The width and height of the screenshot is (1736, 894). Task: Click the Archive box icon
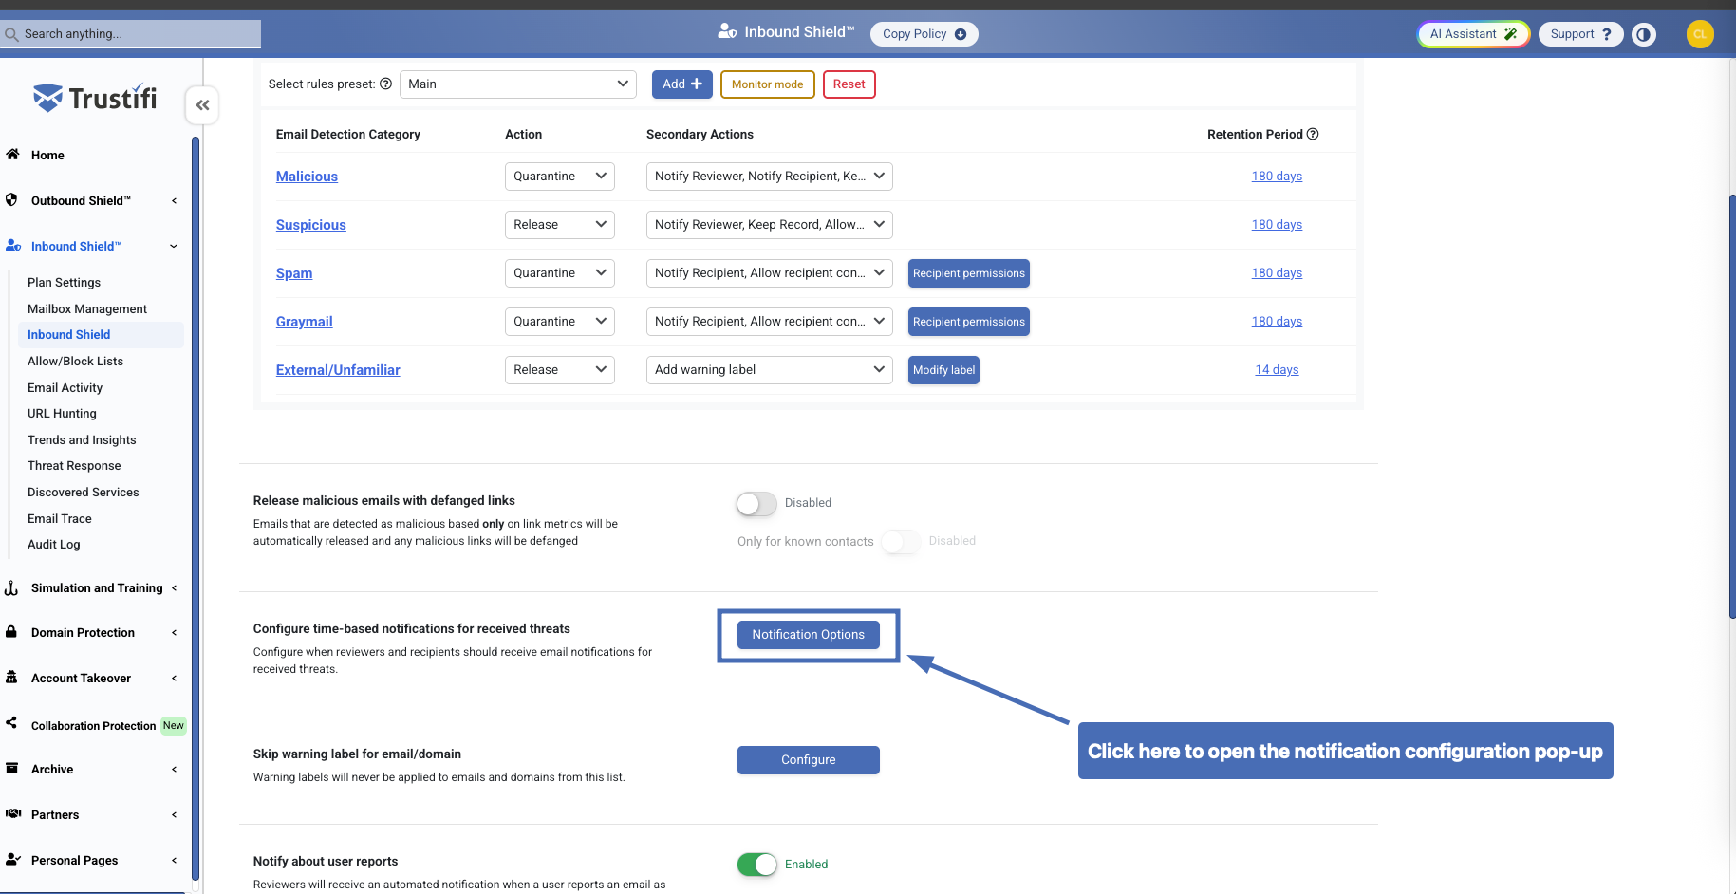(11, 769)
